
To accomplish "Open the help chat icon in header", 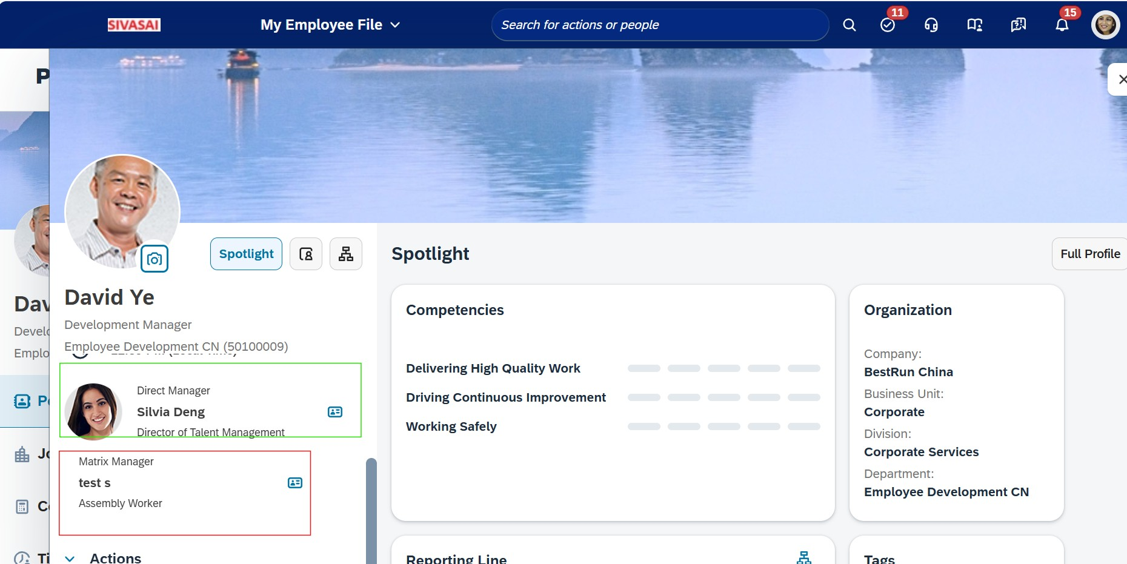I will 1019,25.
